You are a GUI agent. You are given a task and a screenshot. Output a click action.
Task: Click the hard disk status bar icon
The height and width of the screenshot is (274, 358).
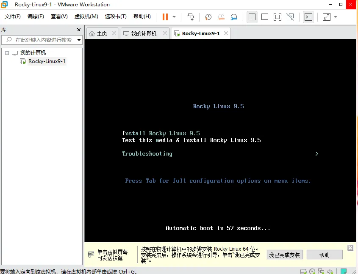click(x=303, y=271)
